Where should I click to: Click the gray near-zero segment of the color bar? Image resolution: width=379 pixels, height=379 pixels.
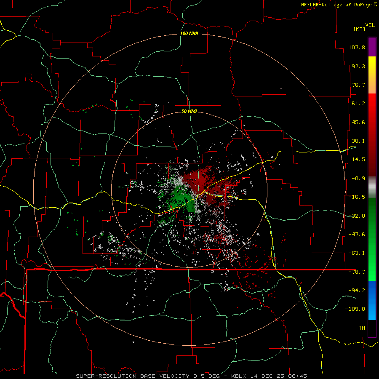372,187
